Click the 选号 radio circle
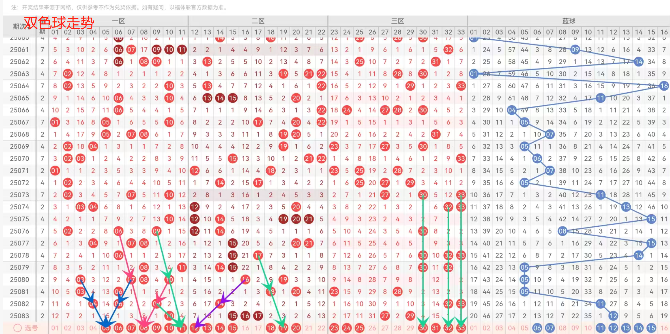Viewport: 670px width, 334px height. pyautogui.click(x=18, y=328)
